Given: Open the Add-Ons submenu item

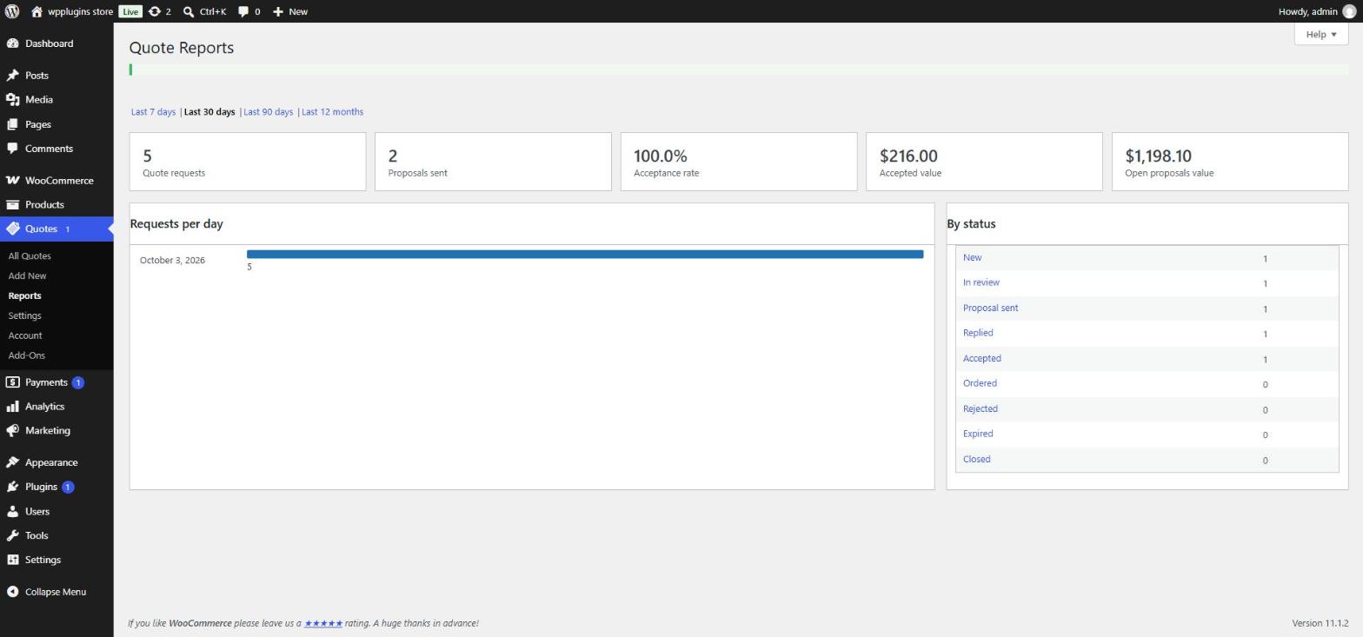Looking at the screenshot, I should pyautogui.click(x=27, y=356).
